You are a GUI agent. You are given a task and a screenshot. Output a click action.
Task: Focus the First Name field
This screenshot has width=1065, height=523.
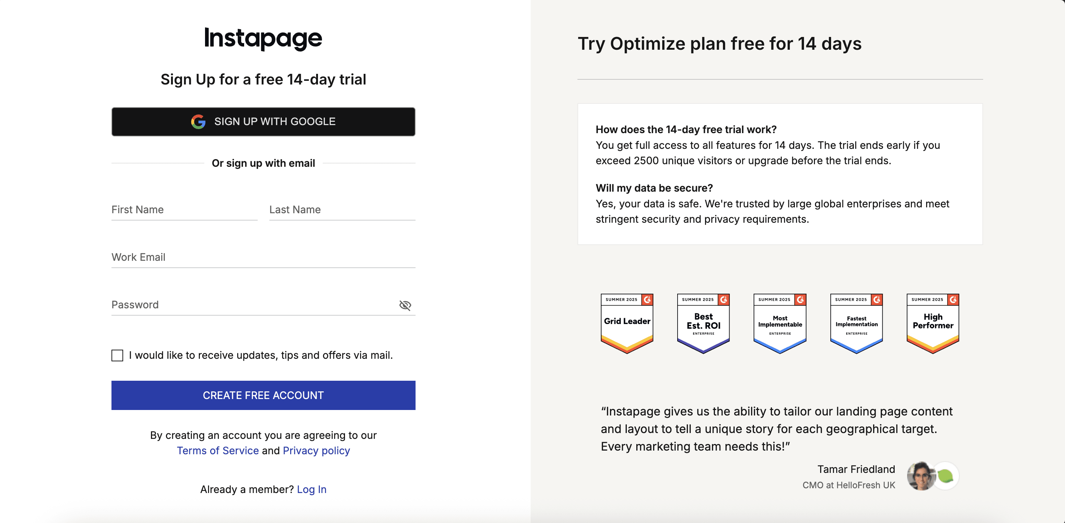click(184, 210)
